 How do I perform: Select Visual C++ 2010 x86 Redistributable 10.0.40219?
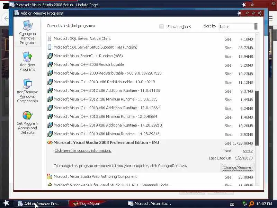click(x=151, y=82)
